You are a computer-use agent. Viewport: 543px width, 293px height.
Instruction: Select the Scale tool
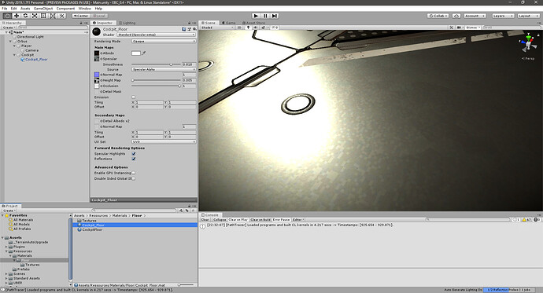pyautogui.click(x=35, y=16)
